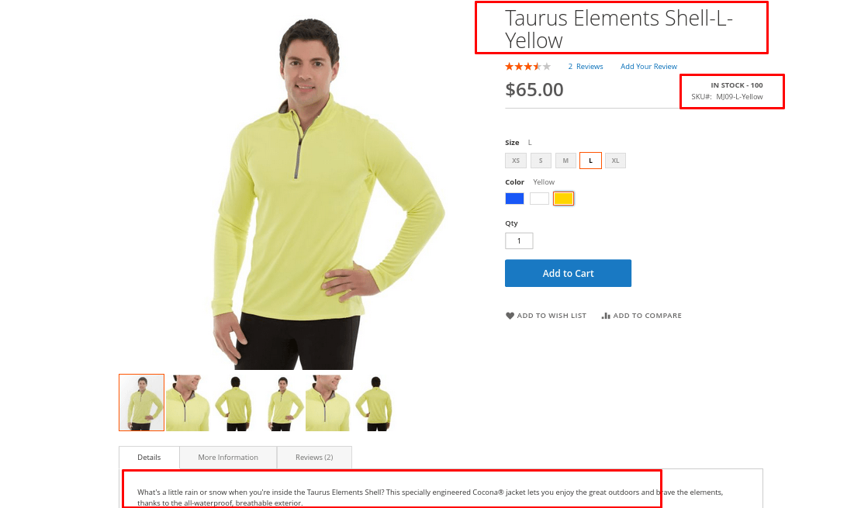Click the Add Your Review link

648,67
